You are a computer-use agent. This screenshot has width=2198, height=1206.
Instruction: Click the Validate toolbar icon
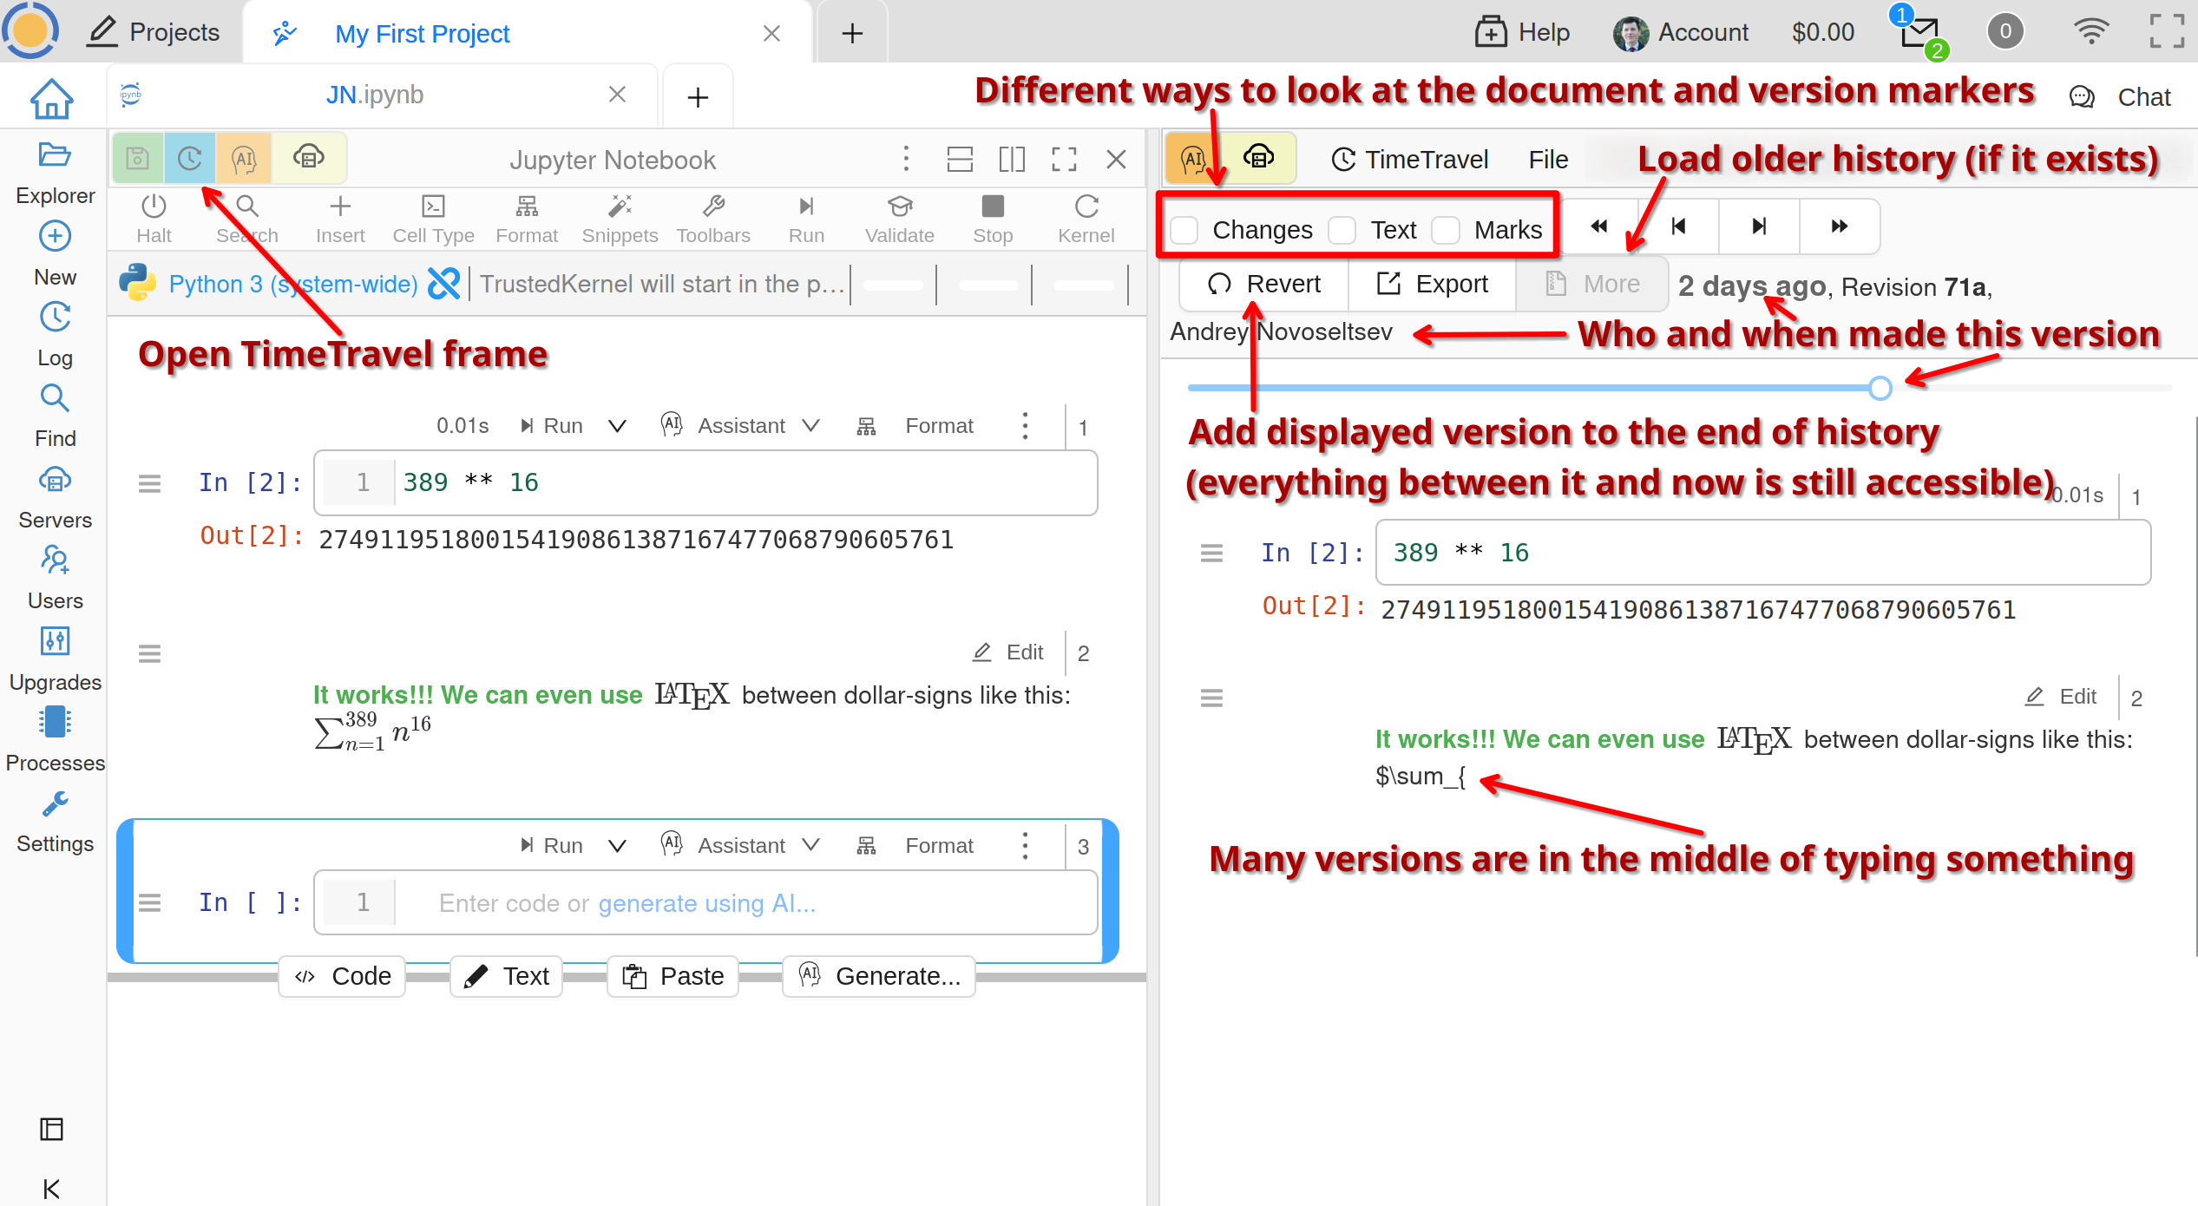(x=899, y=206)
